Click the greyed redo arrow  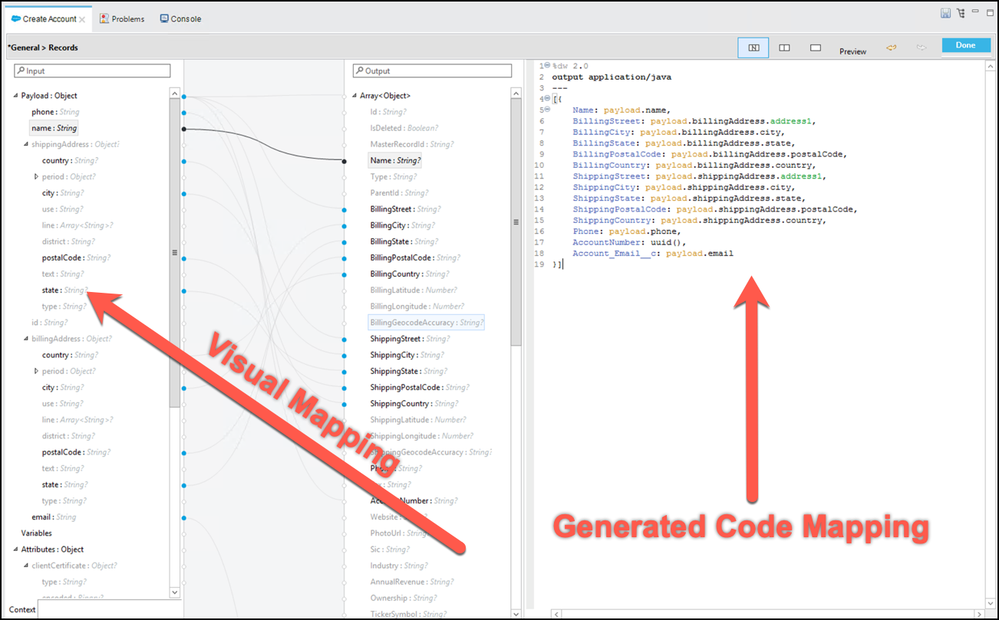point(922,48)
